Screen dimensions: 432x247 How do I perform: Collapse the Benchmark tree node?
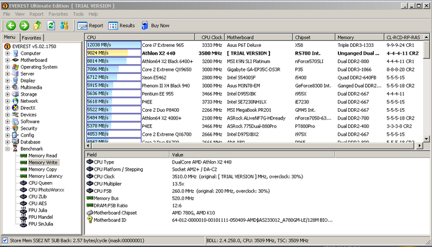point(7,149)
